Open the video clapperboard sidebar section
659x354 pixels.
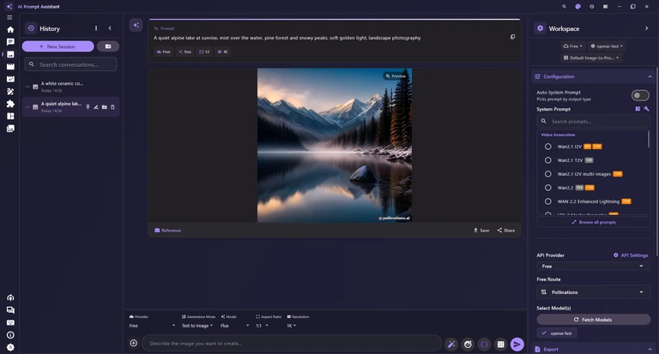tap(10, 66)
